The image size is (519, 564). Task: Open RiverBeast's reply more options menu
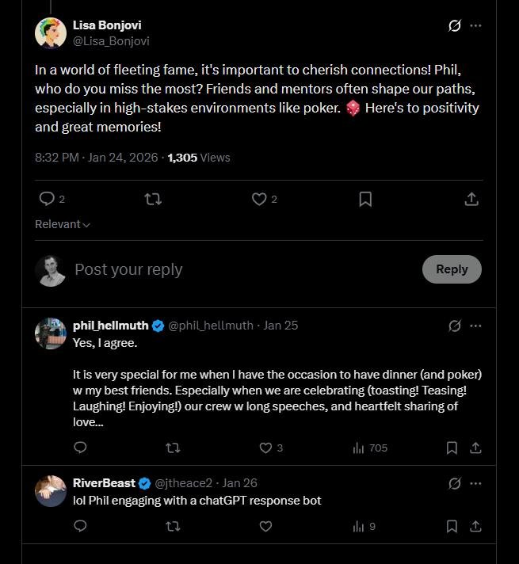pyautogui.click(x=475, y=483)
